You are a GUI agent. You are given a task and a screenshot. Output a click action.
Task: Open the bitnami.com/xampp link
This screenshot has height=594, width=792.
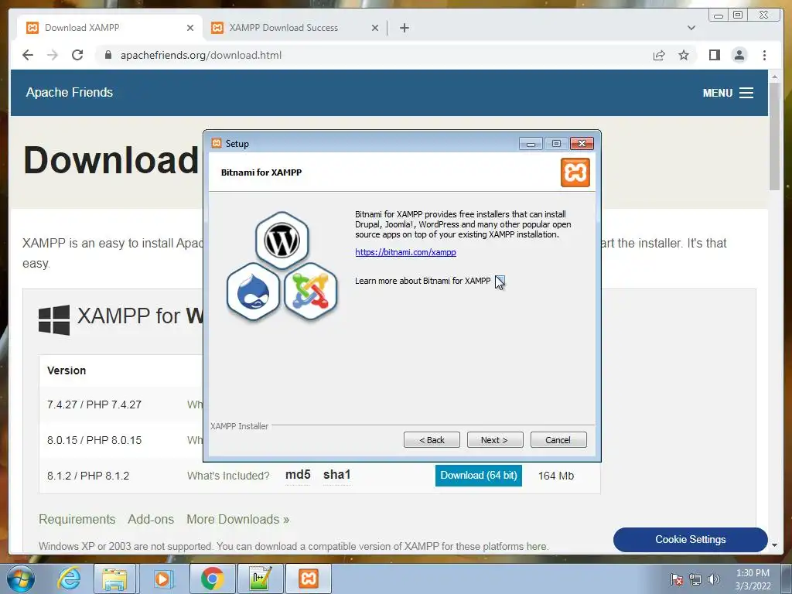coord(405,252)
